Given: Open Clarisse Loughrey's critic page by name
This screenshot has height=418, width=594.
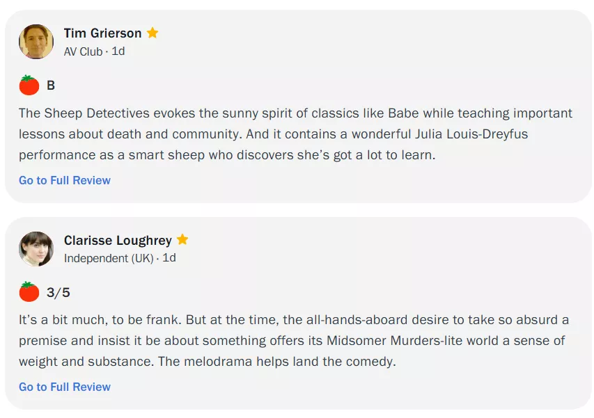Looking at the screenshot, I should (x=118, y=241).
